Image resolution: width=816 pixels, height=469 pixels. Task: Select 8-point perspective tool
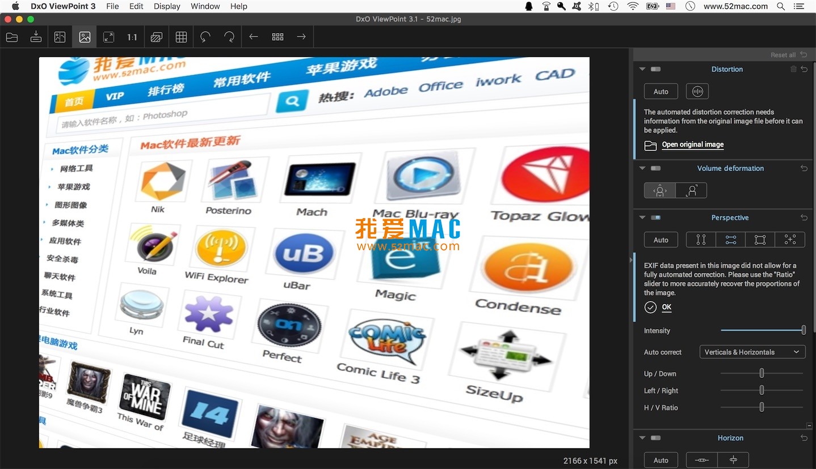click(x=790, y=240)
